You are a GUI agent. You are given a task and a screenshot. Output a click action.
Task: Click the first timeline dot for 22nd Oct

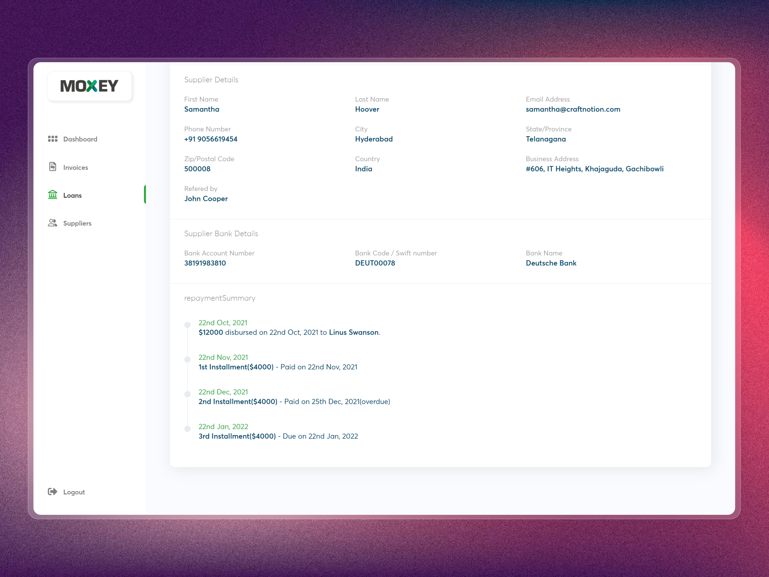click(188, 324)
